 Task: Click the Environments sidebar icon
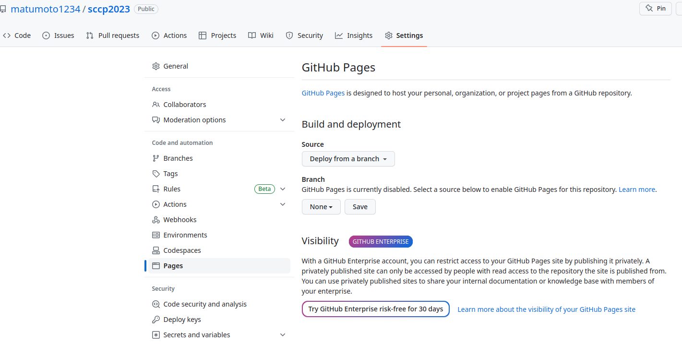156,235
